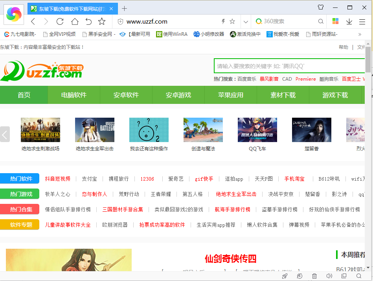Open 创造与魔法 thumbnail
373x281 pixels.
coord(203,130)
